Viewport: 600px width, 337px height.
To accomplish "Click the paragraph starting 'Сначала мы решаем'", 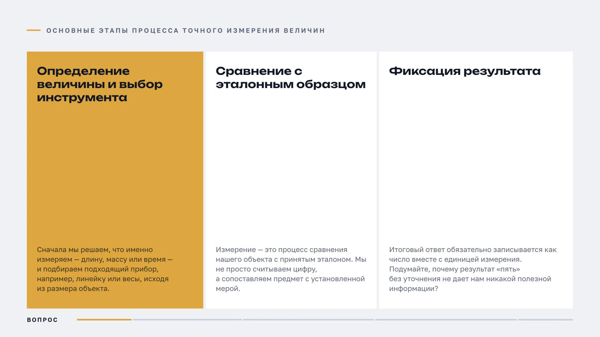I will 105,269.
